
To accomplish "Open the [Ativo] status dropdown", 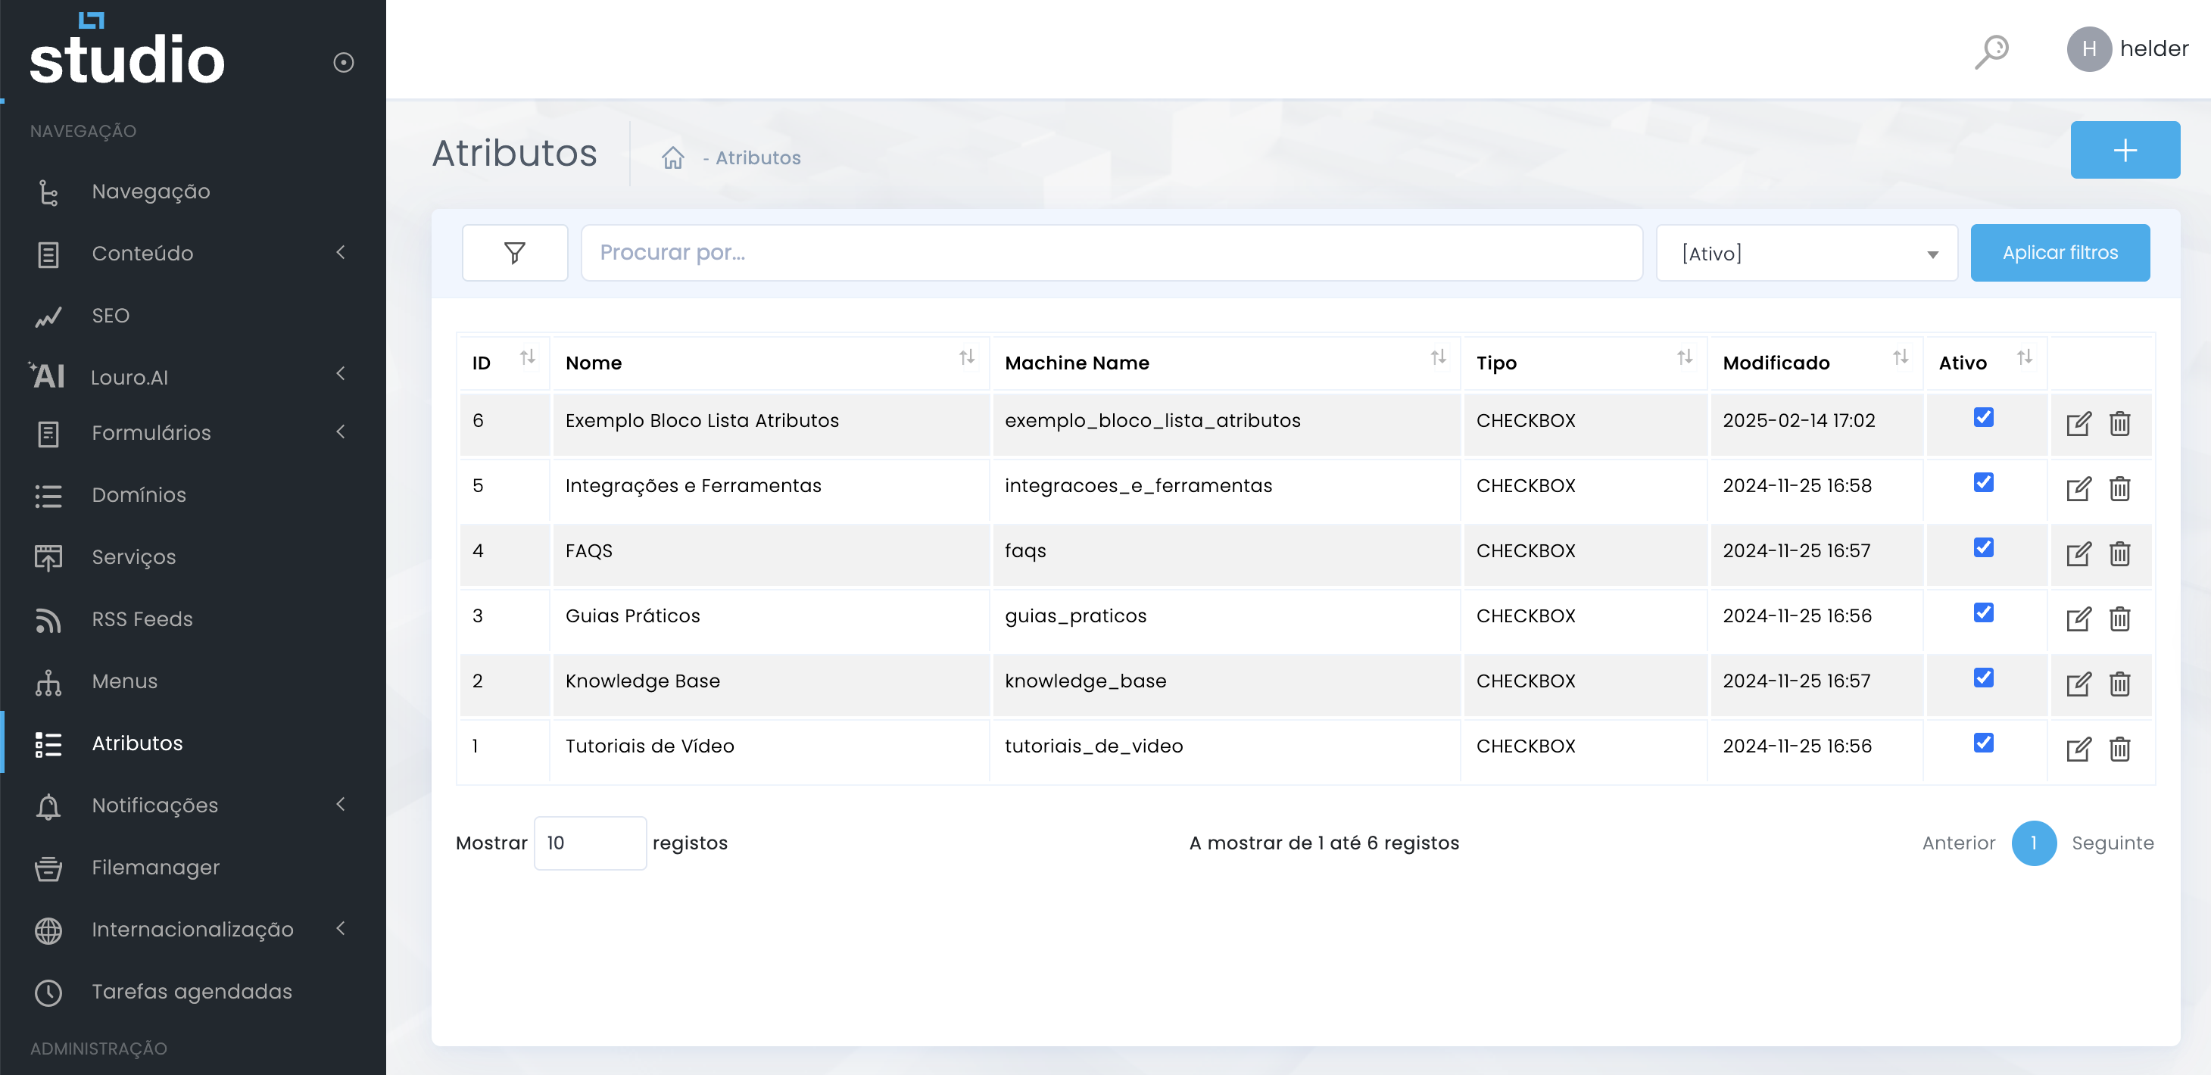I will click(1806, 253).
